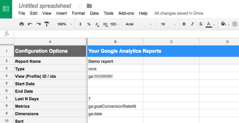Screen dimensions: 239x123
Task: Select the cell containing 7
Action: pyautogui.click(x=115, y=98)
